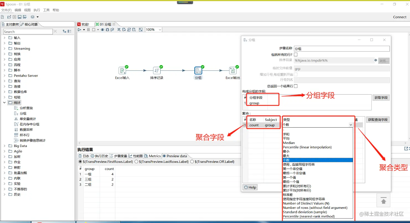Image resolution: width=410 pixels, height=223 pixels.
Task: Switch to the 步骤度量 tab
Action: tap(118, 156)
